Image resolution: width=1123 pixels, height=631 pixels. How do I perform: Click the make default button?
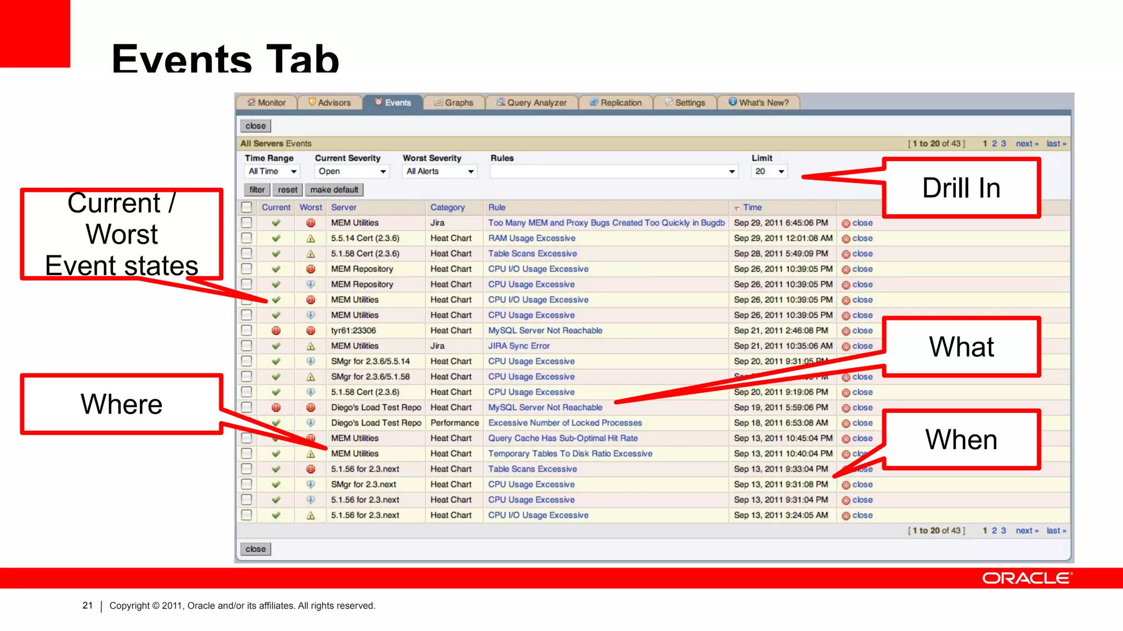coord(334,190)
